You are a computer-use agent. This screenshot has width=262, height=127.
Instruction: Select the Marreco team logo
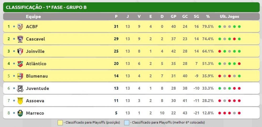[20, 113]
